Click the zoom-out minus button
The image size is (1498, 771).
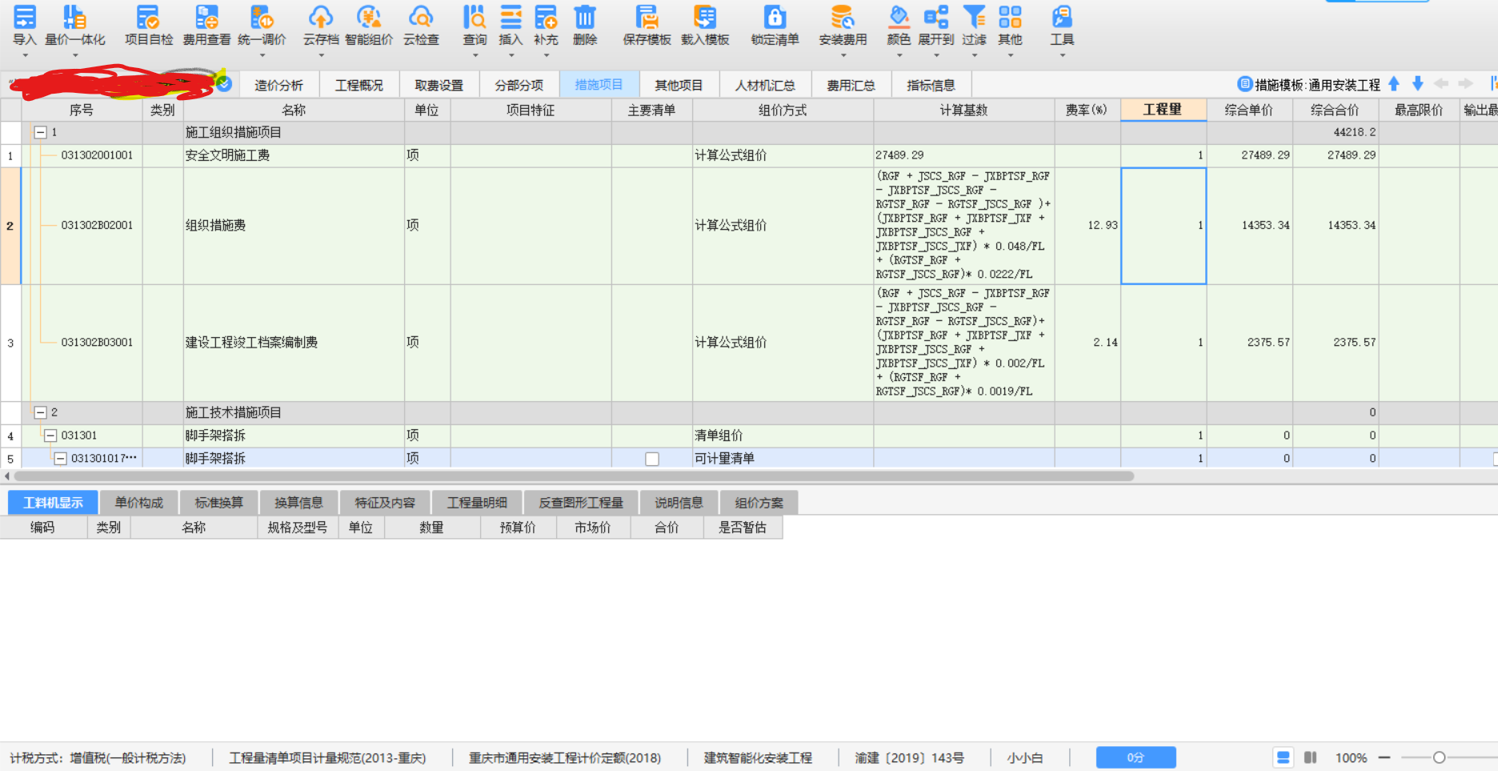click(x=1384, y=757)
